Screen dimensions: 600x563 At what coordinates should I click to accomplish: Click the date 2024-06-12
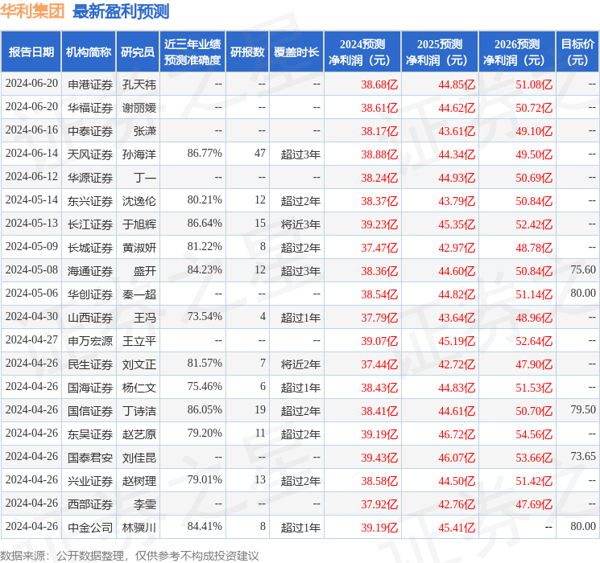[31, 177]
